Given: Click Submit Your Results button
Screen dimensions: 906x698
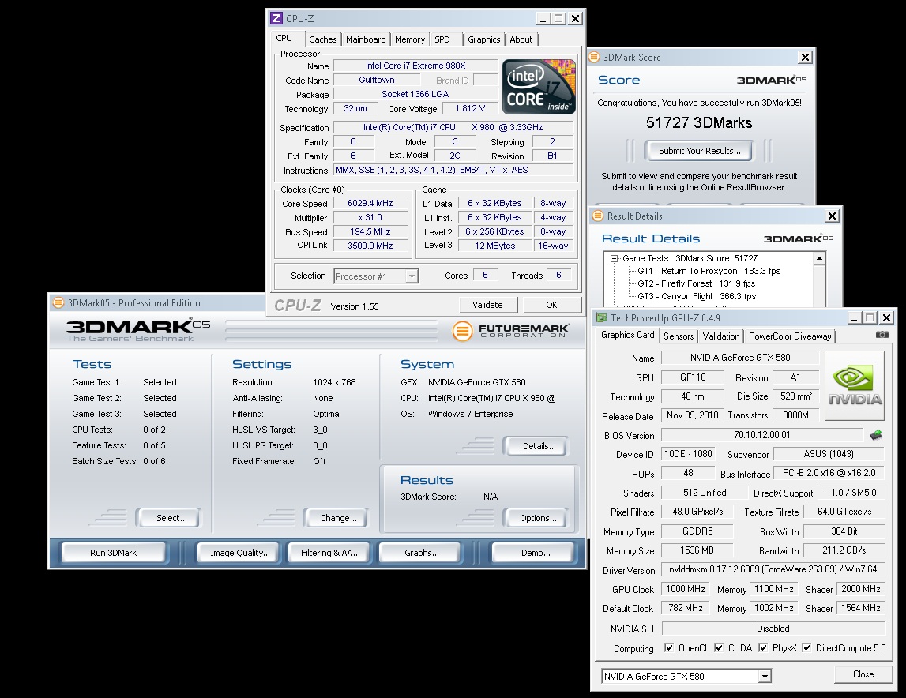Looking at the screenshot, I should coord(699,151).
